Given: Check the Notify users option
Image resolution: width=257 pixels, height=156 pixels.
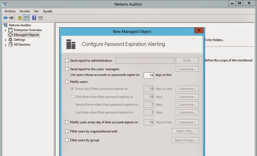Looking at the screenshot, I should tap(67, 82).
